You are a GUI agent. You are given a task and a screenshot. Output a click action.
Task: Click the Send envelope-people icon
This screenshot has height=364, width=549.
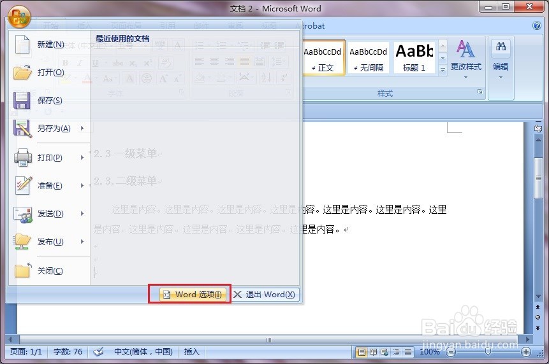point(23,214)
